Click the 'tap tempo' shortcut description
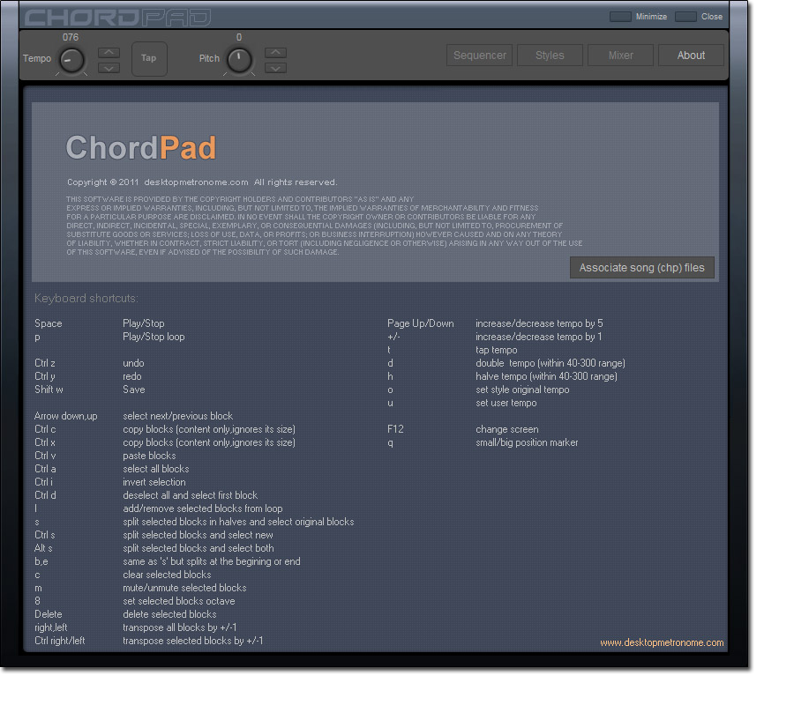 click(x=497, y=350)
